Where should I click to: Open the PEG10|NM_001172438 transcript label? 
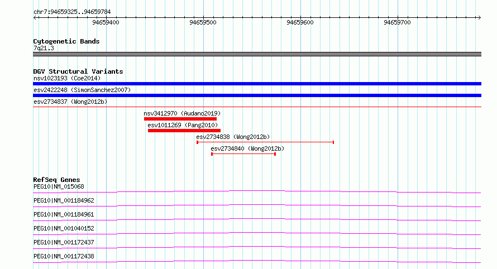pos(64,256)
